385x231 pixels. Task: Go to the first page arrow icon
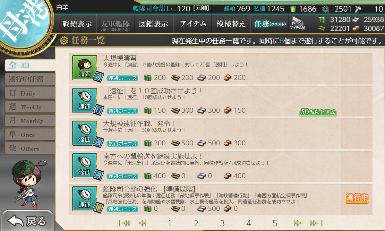pos(124,223)
